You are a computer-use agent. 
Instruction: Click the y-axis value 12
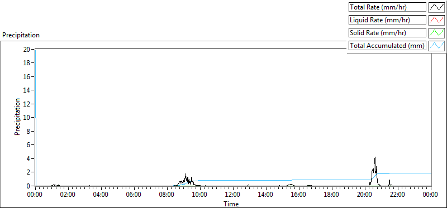tap(27, 104)
